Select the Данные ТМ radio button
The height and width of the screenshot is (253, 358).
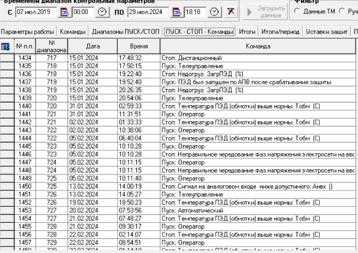coord(297,10)
